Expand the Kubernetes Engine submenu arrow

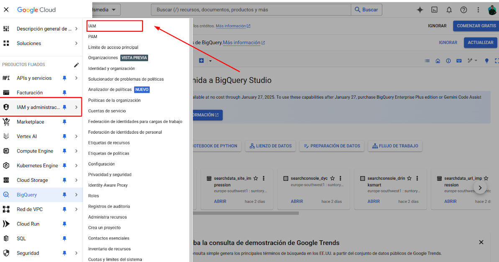(x=76, y=166)
